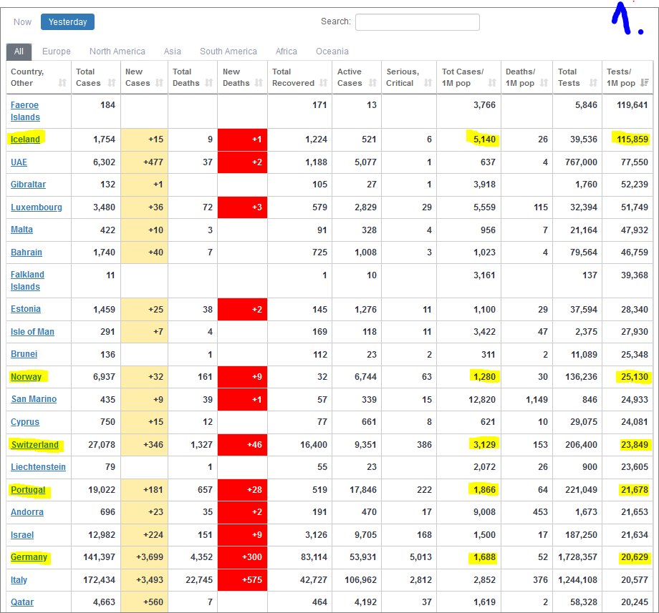Click Serious, Critical sort icon
Screen dimensions: 659x613
pyautogui.click(x=429, y=83)
